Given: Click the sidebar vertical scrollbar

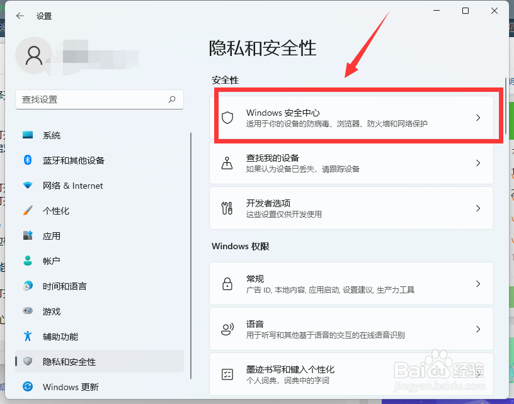Looking at the screenshot, I should pos(190,255).
